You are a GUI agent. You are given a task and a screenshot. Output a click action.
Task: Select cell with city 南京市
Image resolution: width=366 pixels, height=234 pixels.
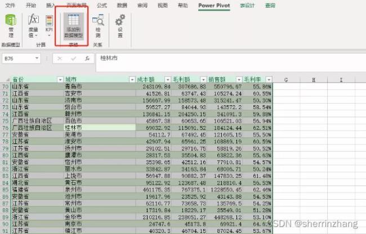click(100, 224)
